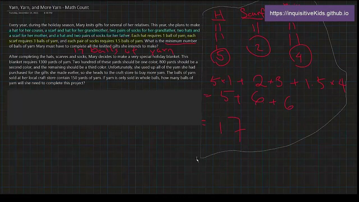The height and width of the screenshot is (202, 359).
Task: Click the cyan text 'a scarf and hat for her grandmother'
Action: click(76, 30)
